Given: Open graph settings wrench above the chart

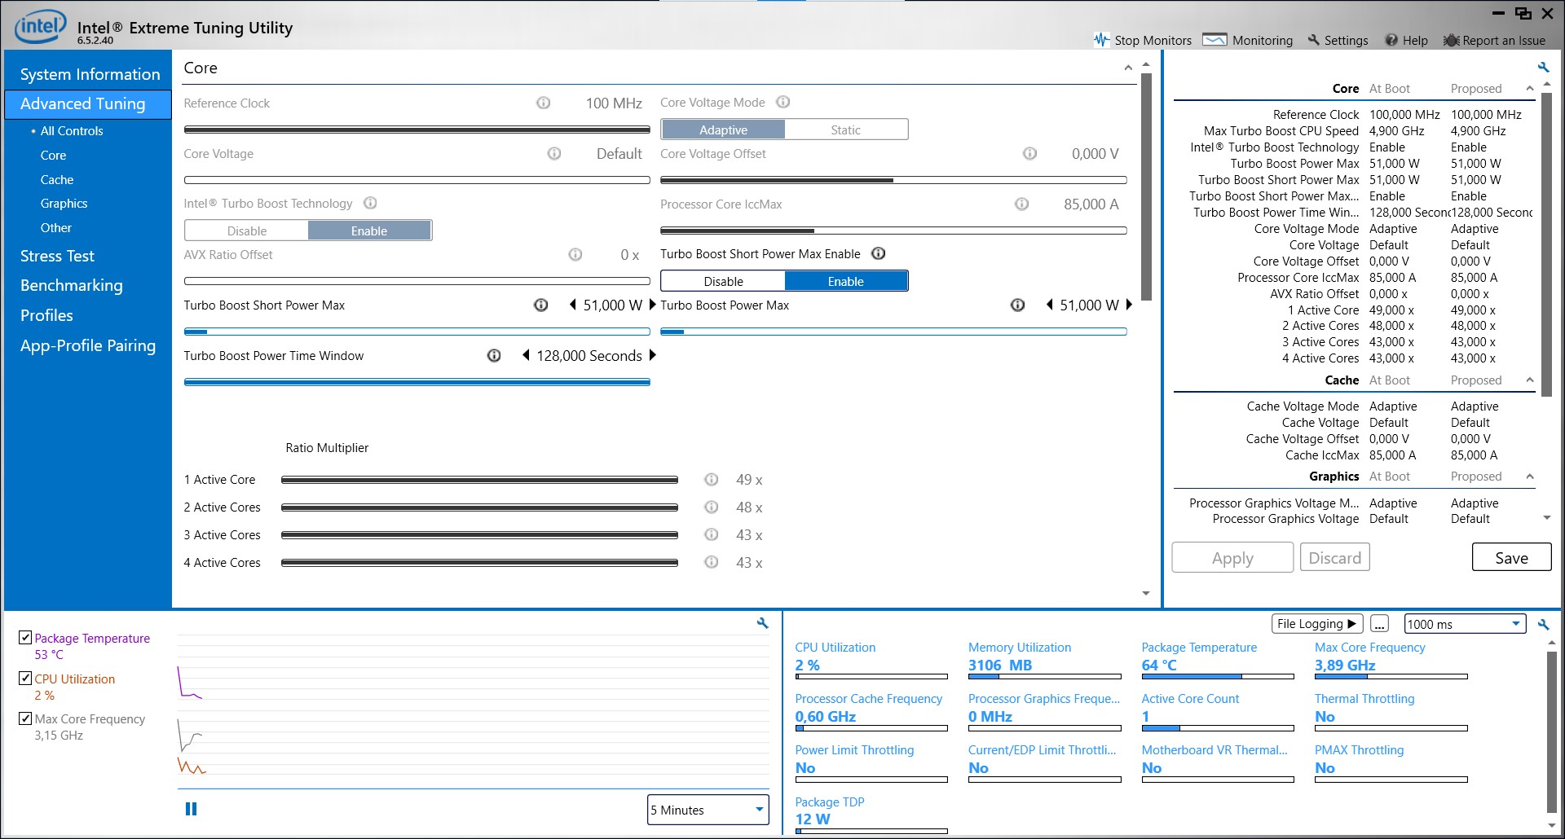Looking at the screenshot, I should click(763, 623).
